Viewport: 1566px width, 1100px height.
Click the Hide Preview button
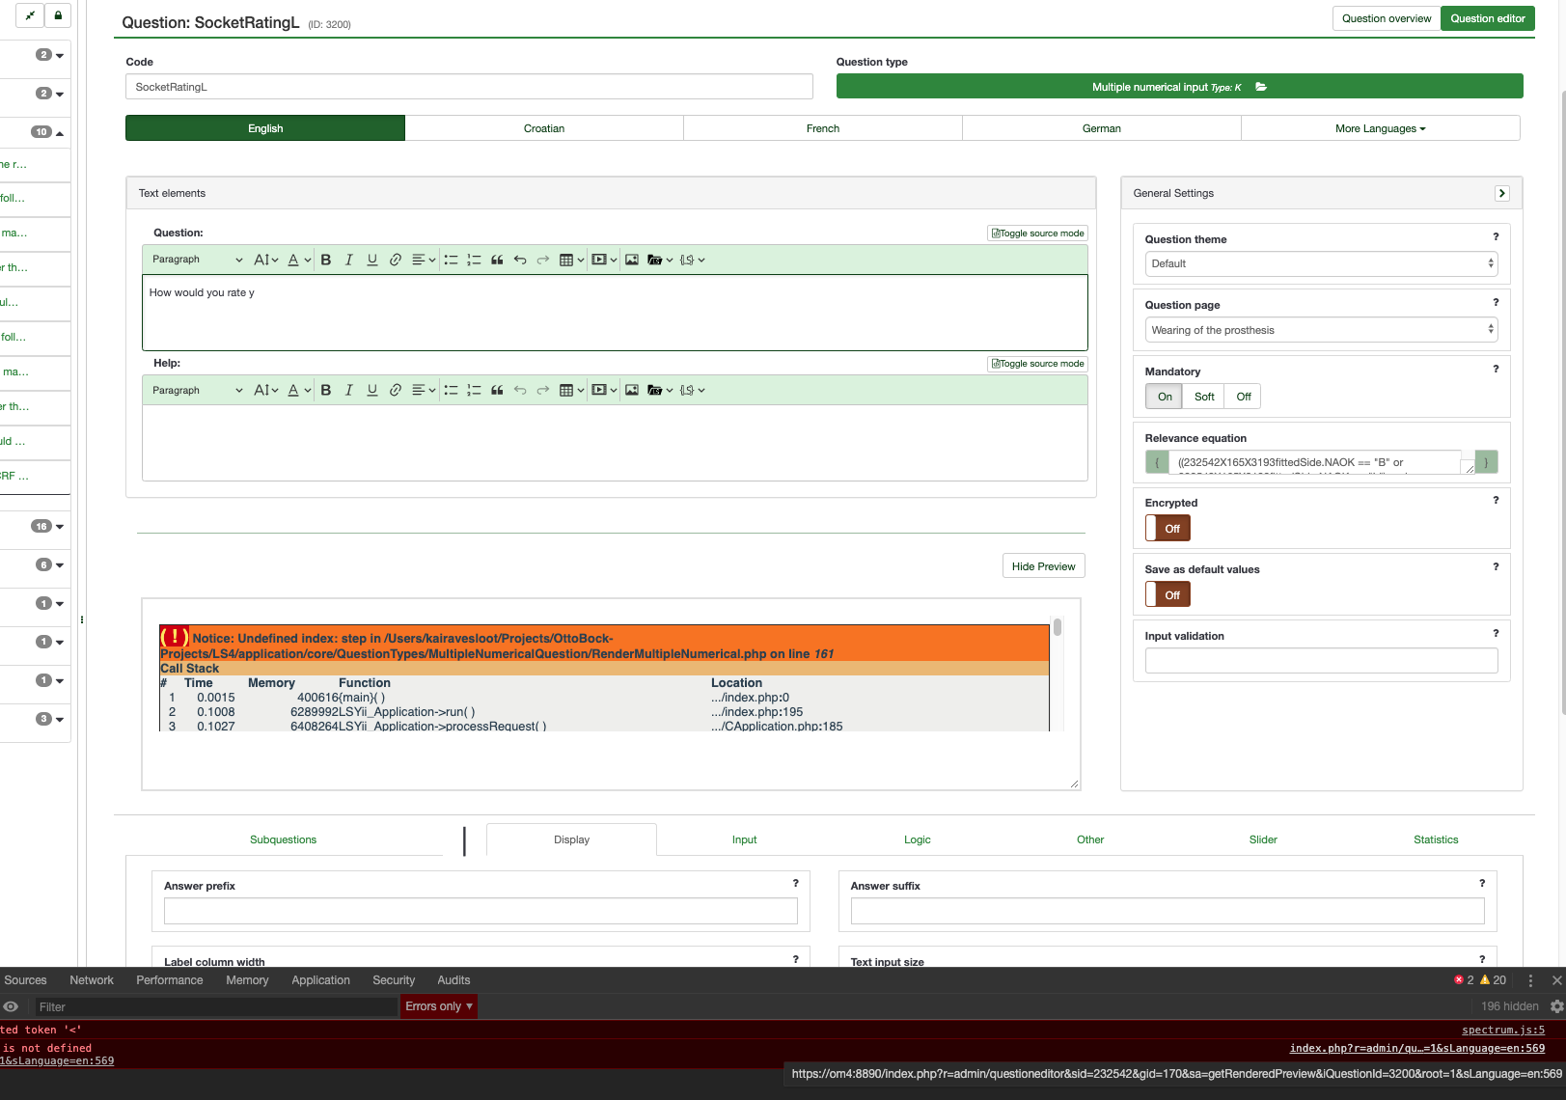1043,566
